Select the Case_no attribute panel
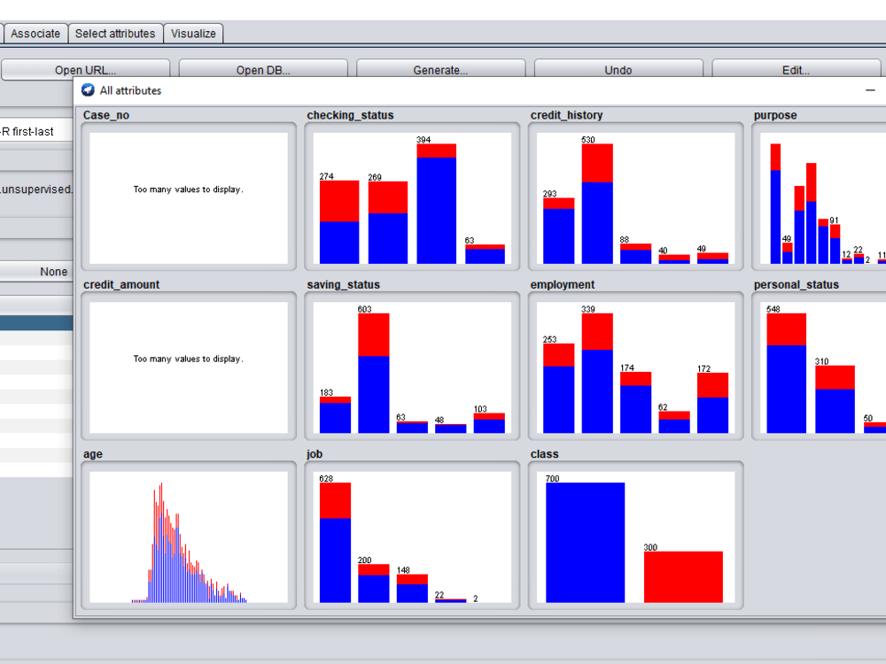886x664 pixels. tap(189, 197)
